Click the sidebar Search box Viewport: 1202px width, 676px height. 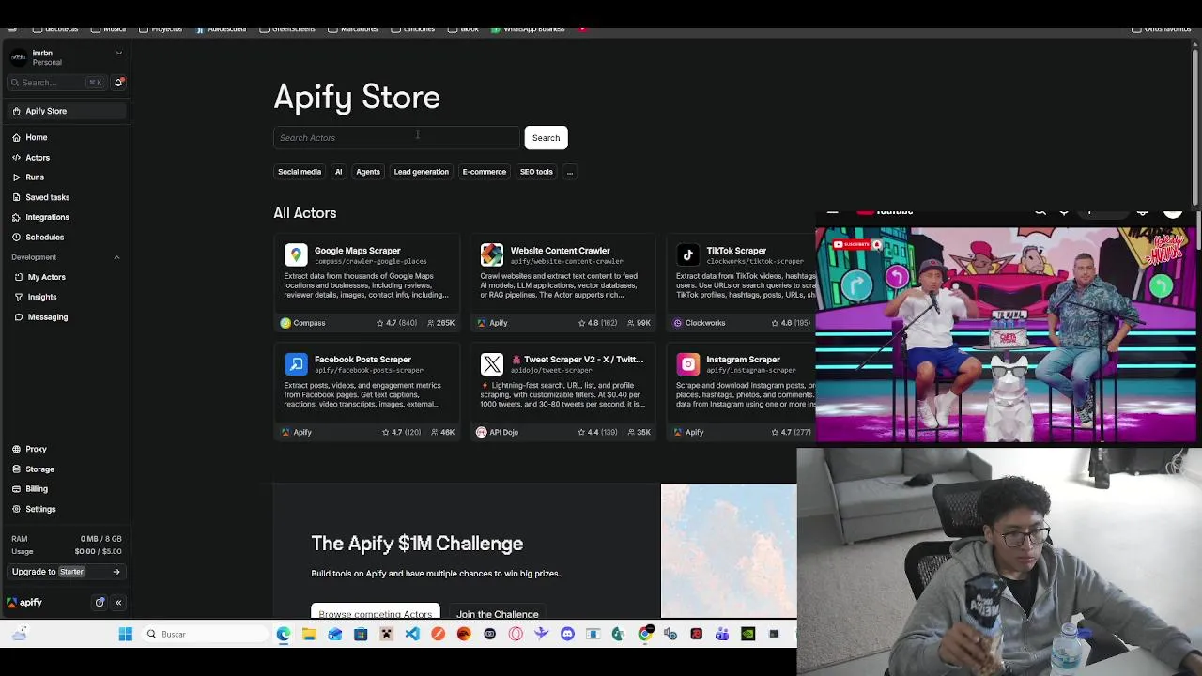(56, 83)
